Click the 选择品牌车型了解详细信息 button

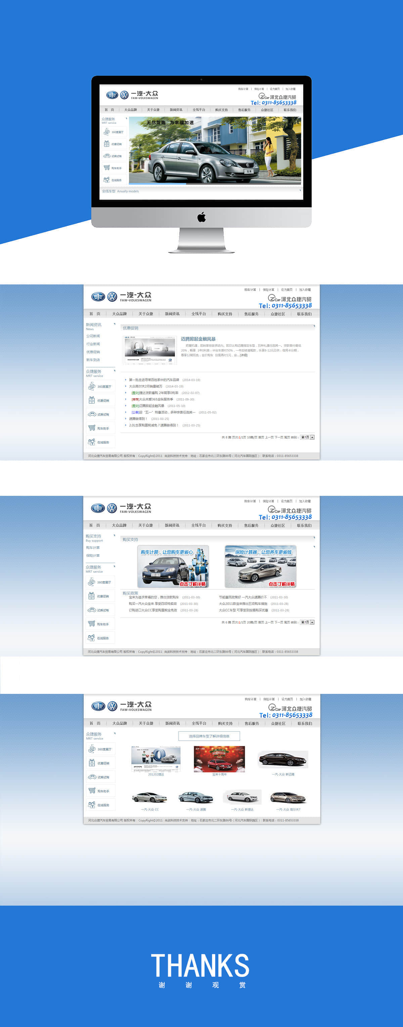click(x=209, y=736)
